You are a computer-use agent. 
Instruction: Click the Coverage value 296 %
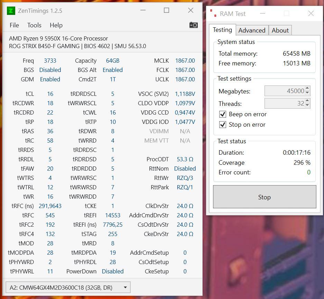(302, 163)
